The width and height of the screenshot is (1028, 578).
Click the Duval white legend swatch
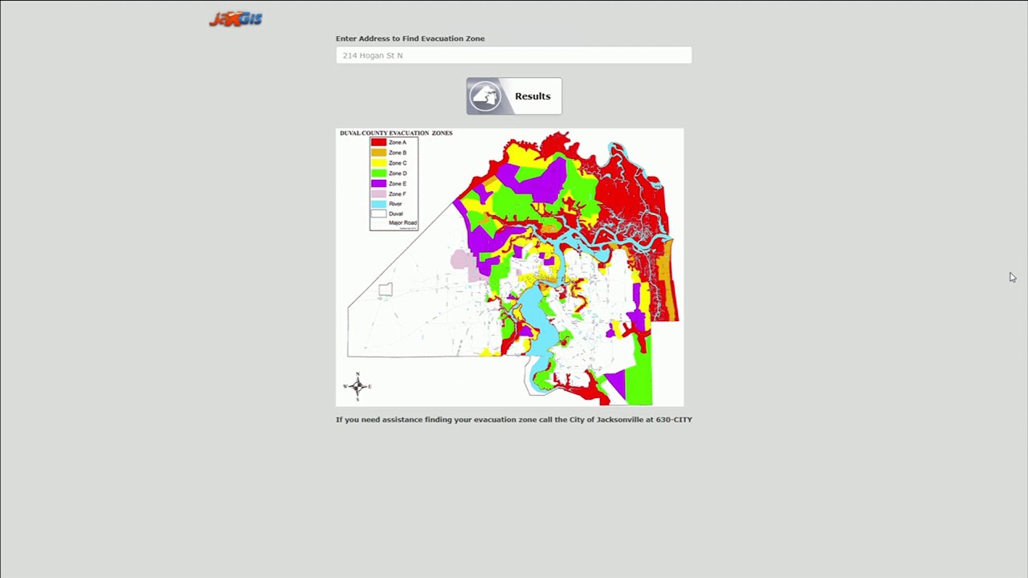point(378,214)
